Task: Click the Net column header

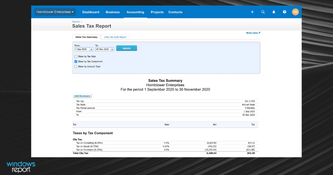Action: pos(215,125)
